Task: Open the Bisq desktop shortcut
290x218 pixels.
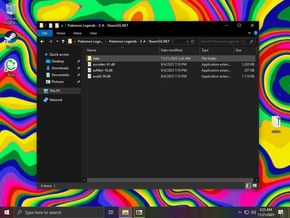Action: pyautogui.click(x=11, y=68)
